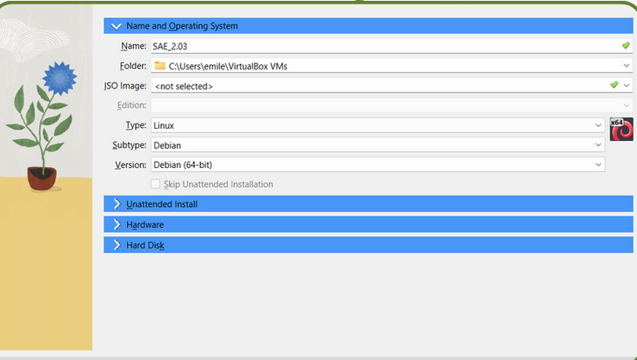This screenshot has height=360, width=637.
Task: Open the ISO Image dropdown arrow
Action: pyautogui.click(x=626, y=85)
